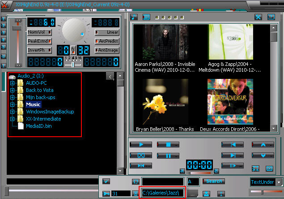Click the XXHighEnd red X logo
The height and width of the screenshot is (199, 284).
pos(4,5)
